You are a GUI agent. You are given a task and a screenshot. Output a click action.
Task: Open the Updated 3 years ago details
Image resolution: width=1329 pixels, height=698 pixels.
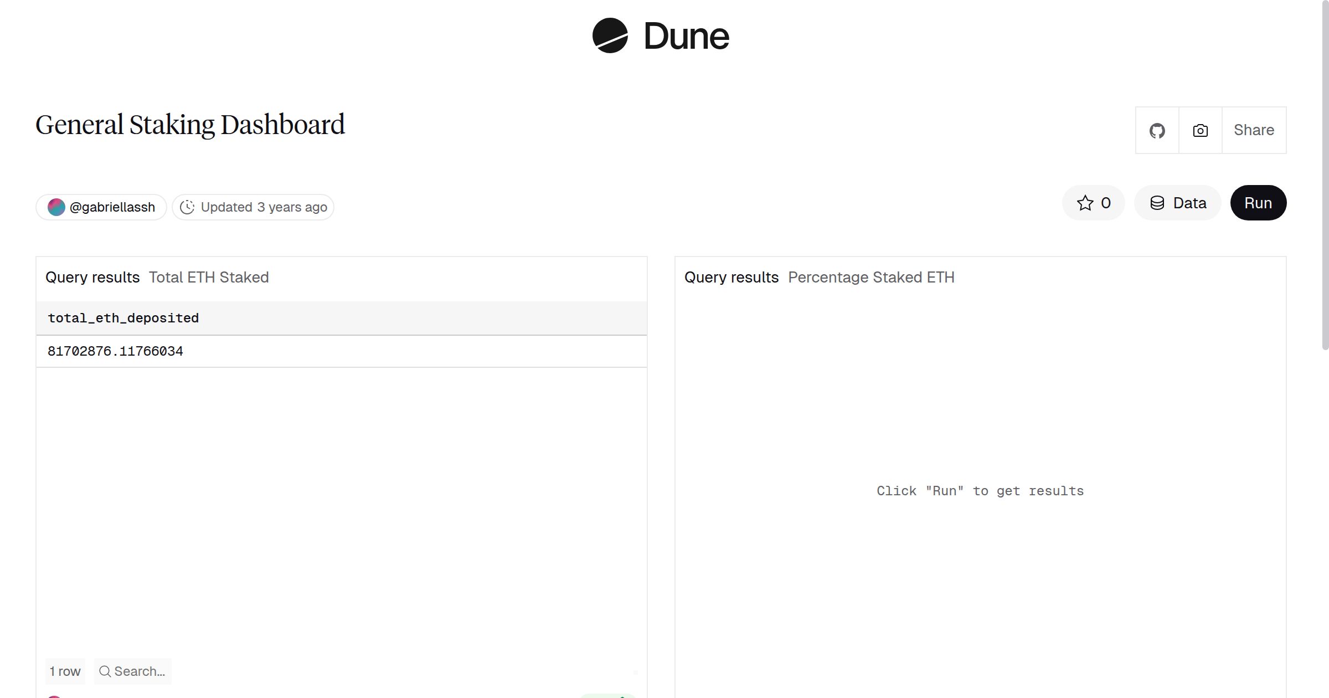[x=253, y=207]
